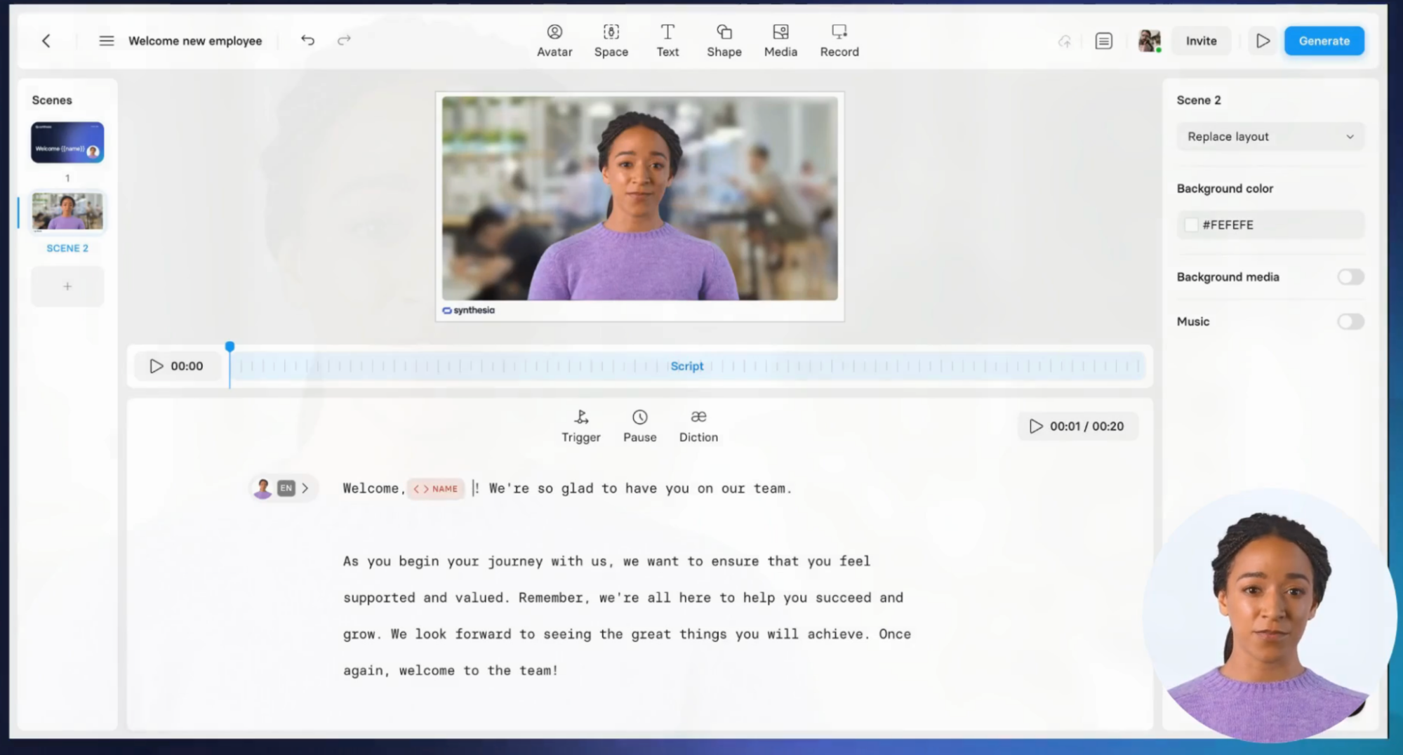This screenshot has width=1403, height=755.
Task: Expand the Replace layout dropdown
Action: (1270, 137)
